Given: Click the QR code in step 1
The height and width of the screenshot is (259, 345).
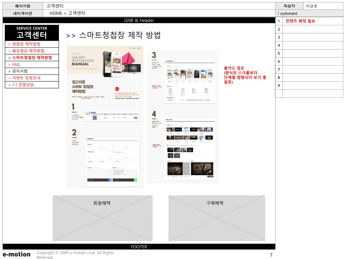Looking at the screenshot, I should [95, 117].
